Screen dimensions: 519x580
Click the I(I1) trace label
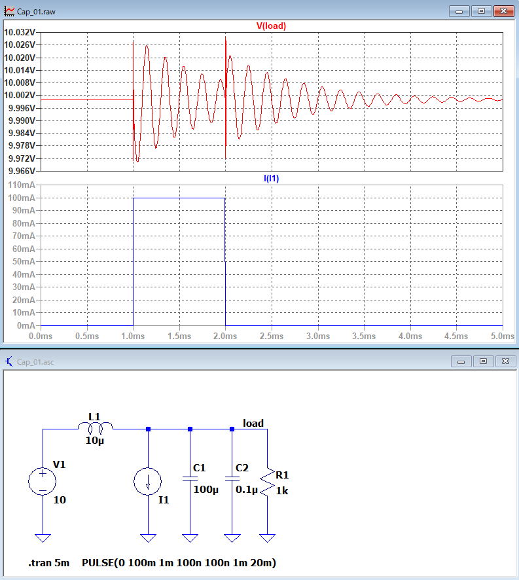pyautogui.click(x=271, y=178)
